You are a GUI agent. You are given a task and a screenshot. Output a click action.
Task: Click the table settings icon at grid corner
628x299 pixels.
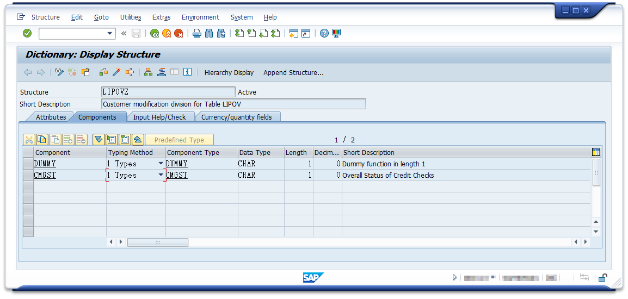[x=596, y=152]
